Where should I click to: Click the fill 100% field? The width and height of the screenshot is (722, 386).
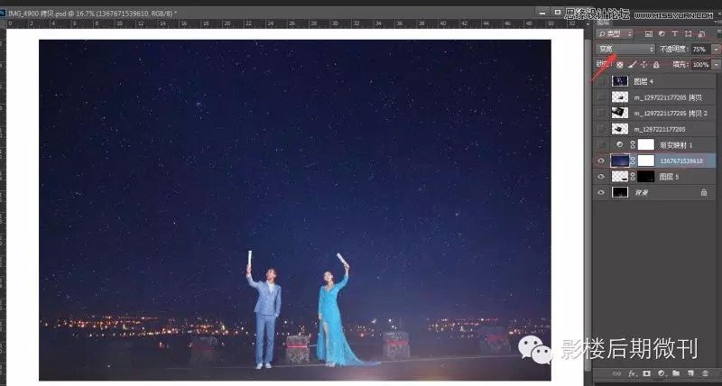click(x=700, y=65)
